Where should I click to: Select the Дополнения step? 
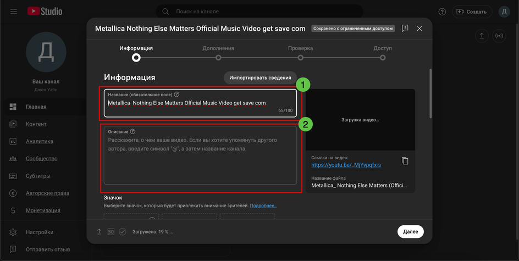coord(218,53)
